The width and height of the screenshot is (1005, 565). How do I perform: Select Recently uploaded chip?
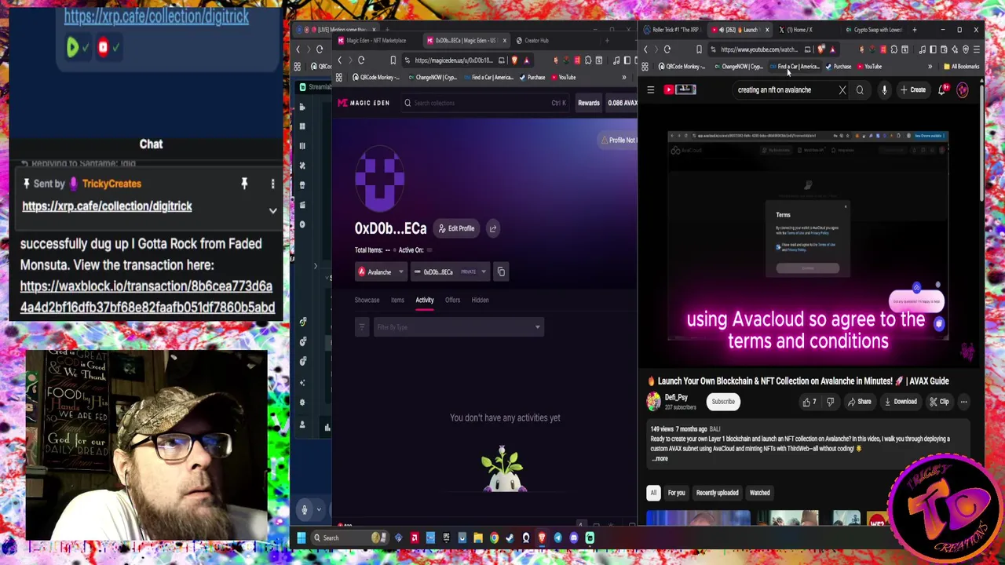tap(717, 493)
